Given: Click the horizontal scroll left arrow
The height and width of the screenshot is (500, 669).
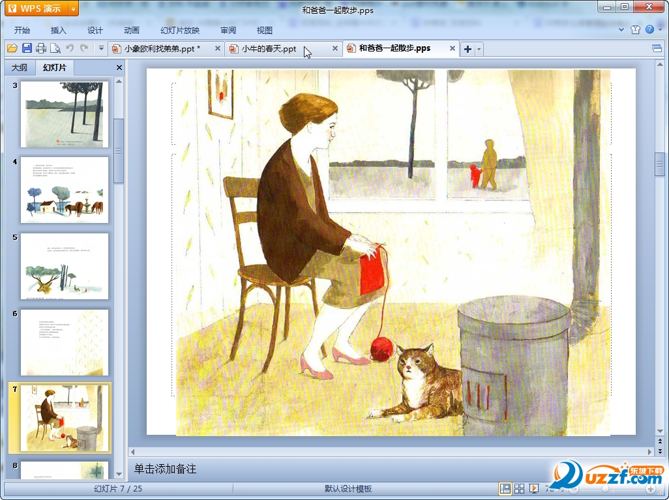Looking at the screenshot, I should pyautogui.click(x=132, y=452).
